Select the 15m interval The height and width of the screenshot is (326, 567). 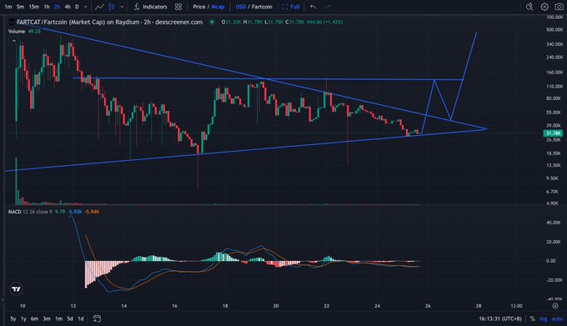pos(33,7)
